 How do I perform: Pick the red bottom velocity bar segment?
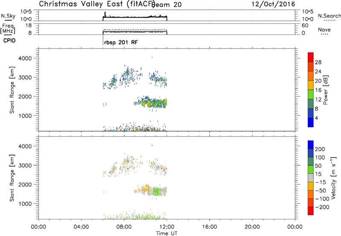click(x=311, y=211)
